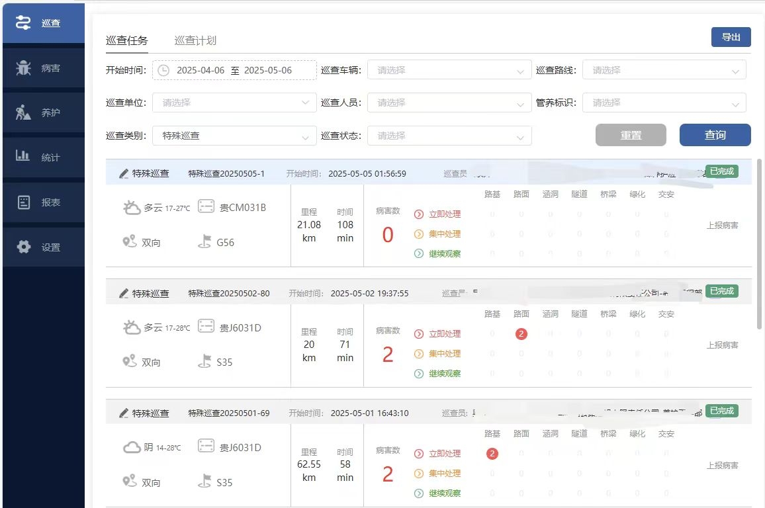Click the 查询 search button
765x508 pixels.
[715, 135]
